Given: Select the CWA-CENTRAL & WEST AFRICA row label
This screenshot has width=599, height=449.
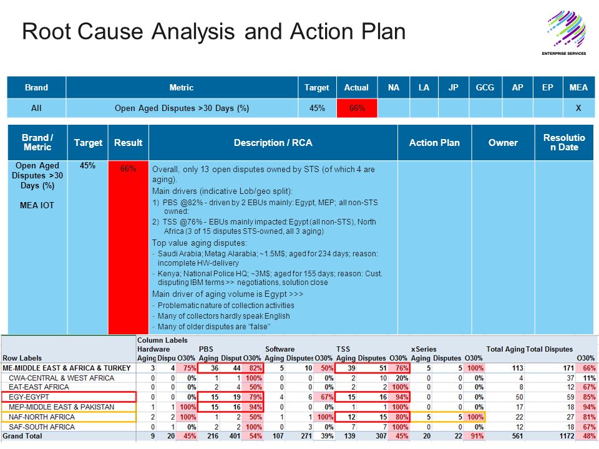Looking at the screenshot, I should pos(62,378).
